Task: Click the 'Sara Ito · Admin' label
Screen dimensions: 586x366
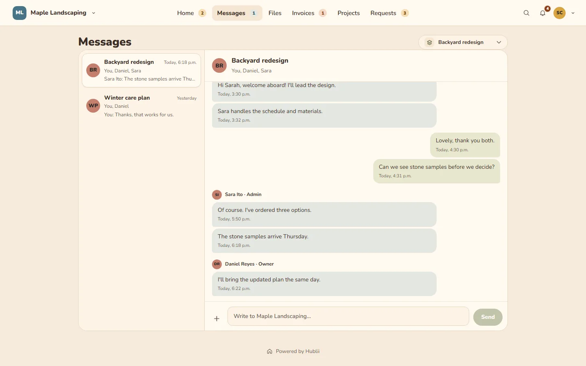Action: tap(243, 194)
